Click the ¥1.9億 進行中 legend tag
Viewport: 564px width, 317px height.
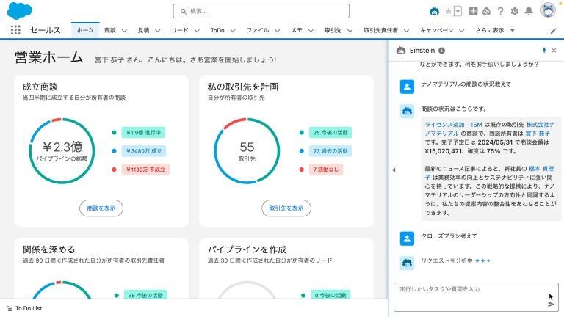pyautogui.click(x=143, y=133)
